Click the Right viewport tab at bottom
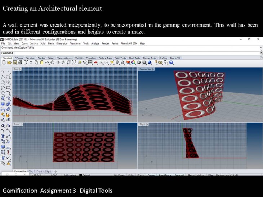Image resolution: width=263 pixels, height=197 pixels. point(48,171)
